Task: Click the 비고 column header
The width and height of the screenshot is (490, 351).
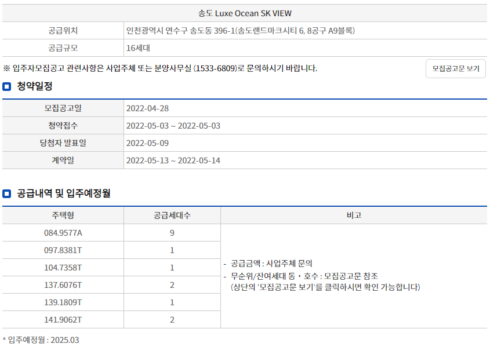Action: pyautogui.click(x=354, y=215)
